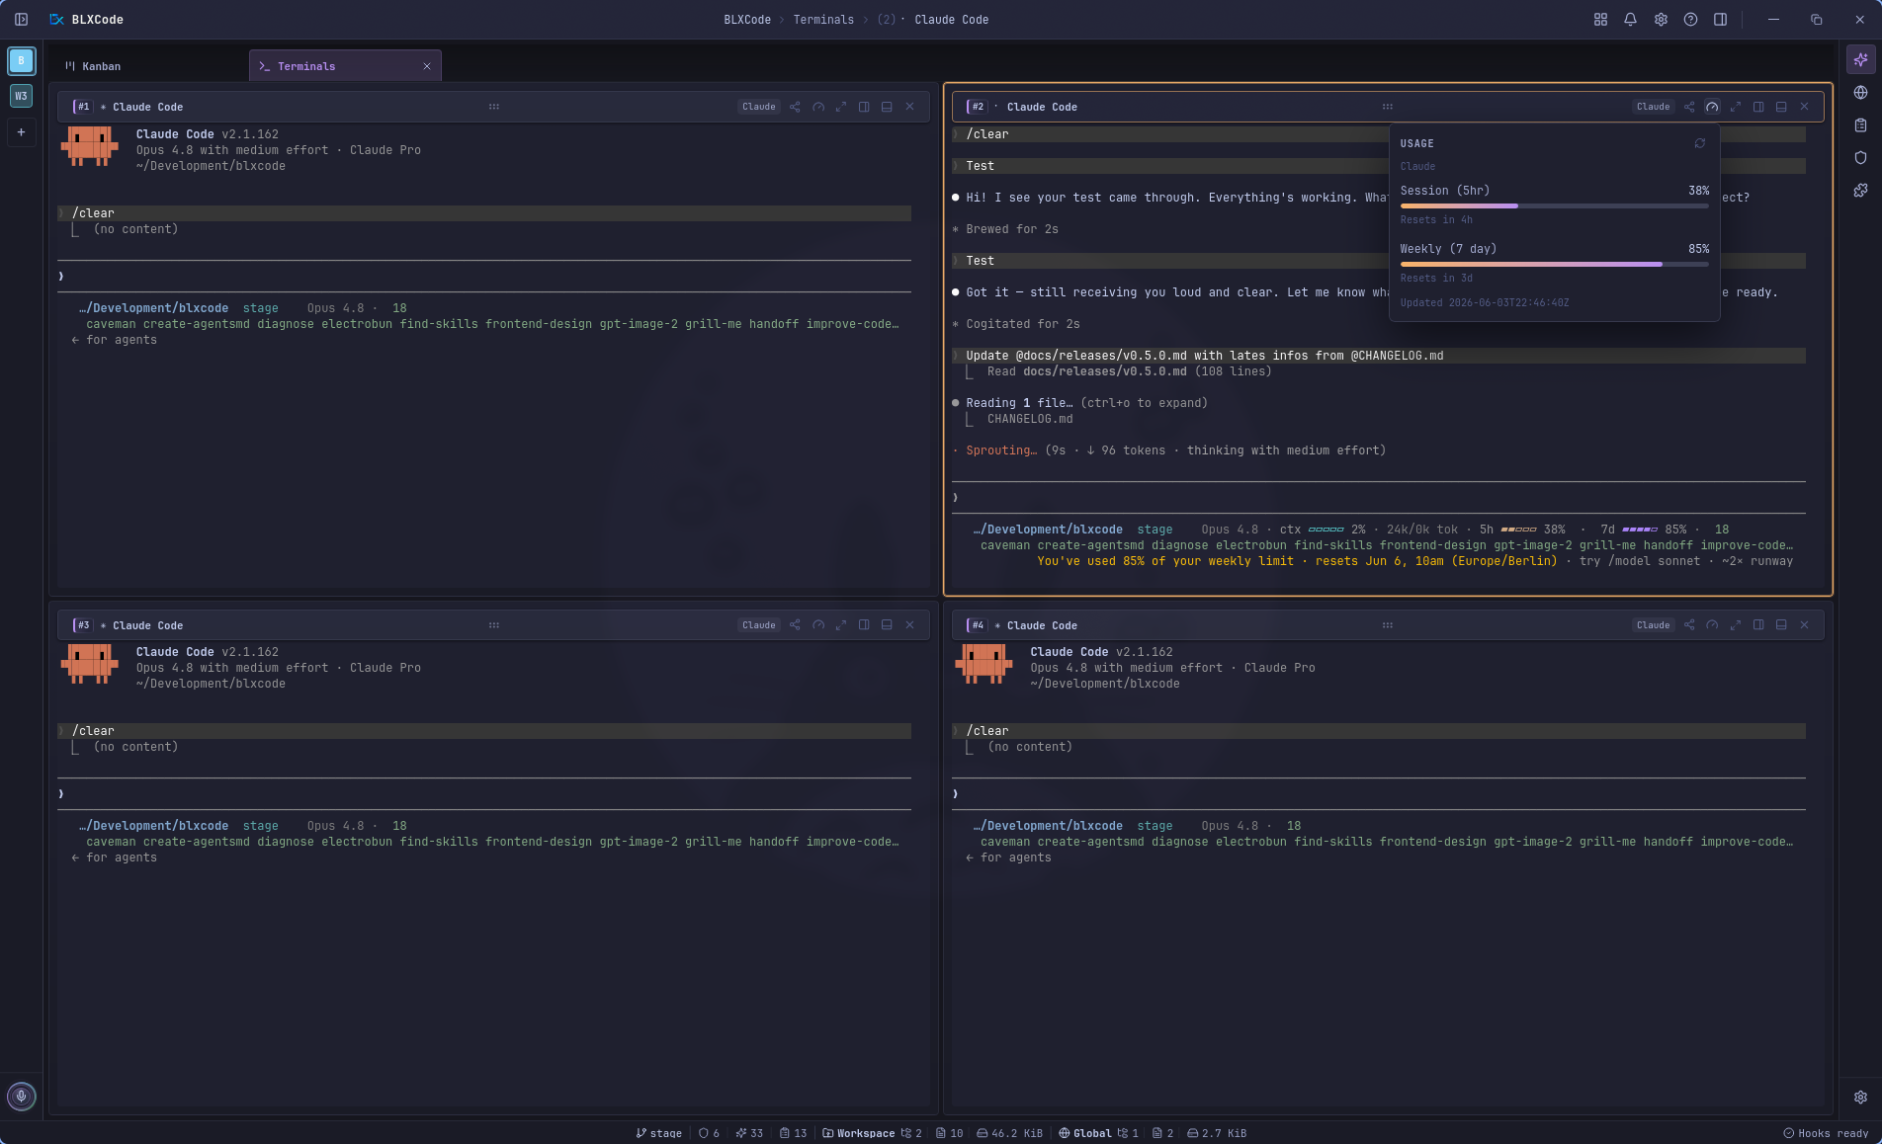Click the Weekly (7 day) usage bar

(1555, 264)
